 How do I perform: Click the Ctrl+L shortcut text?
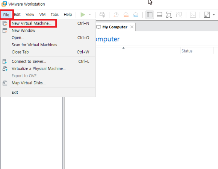tap(84, 61)
